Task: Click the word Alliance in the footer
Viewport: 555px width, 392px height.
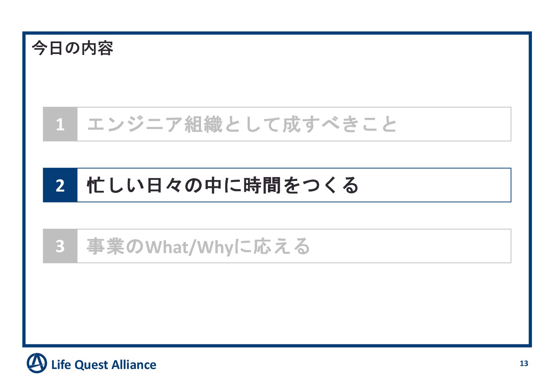Action: coord(133,365)
